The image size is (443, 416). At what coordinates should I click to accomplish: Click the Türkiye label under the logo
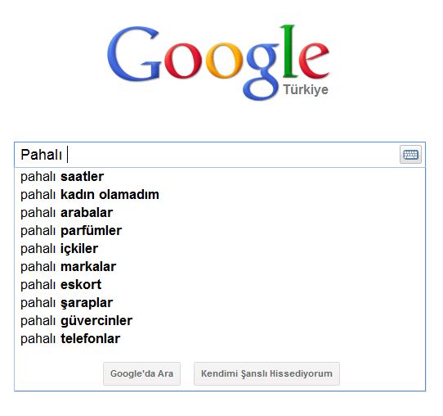point(306,90)
